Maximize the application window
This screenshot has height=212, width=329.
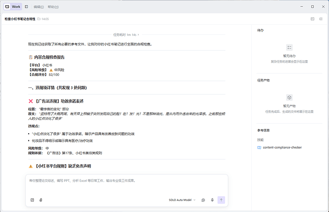coord(312,7)
